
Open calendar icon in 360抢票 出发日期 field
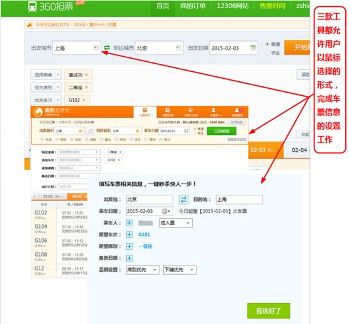(253, 48)
